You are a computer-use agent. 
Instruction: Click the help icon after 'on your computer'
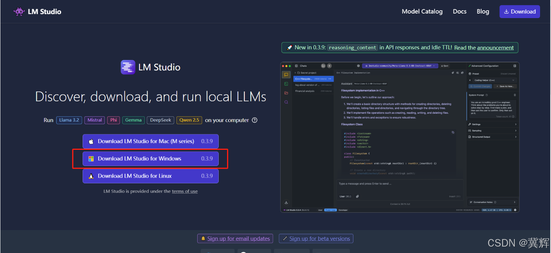click(x=255, y=120)
